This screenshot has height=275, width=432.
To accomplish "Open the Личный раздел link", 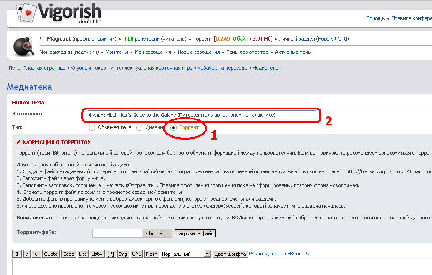I will 297,39.
